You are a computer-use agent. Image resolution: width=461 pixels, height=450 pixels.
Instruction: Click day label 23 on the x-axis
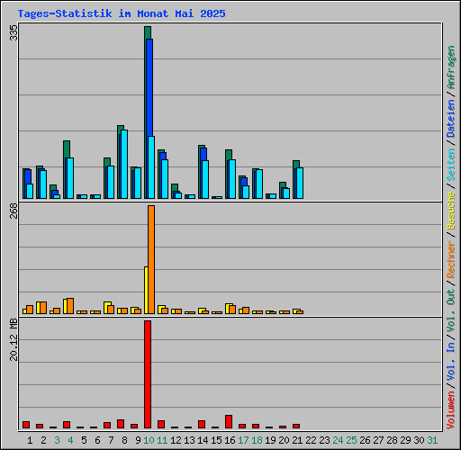tap(324, 440)
